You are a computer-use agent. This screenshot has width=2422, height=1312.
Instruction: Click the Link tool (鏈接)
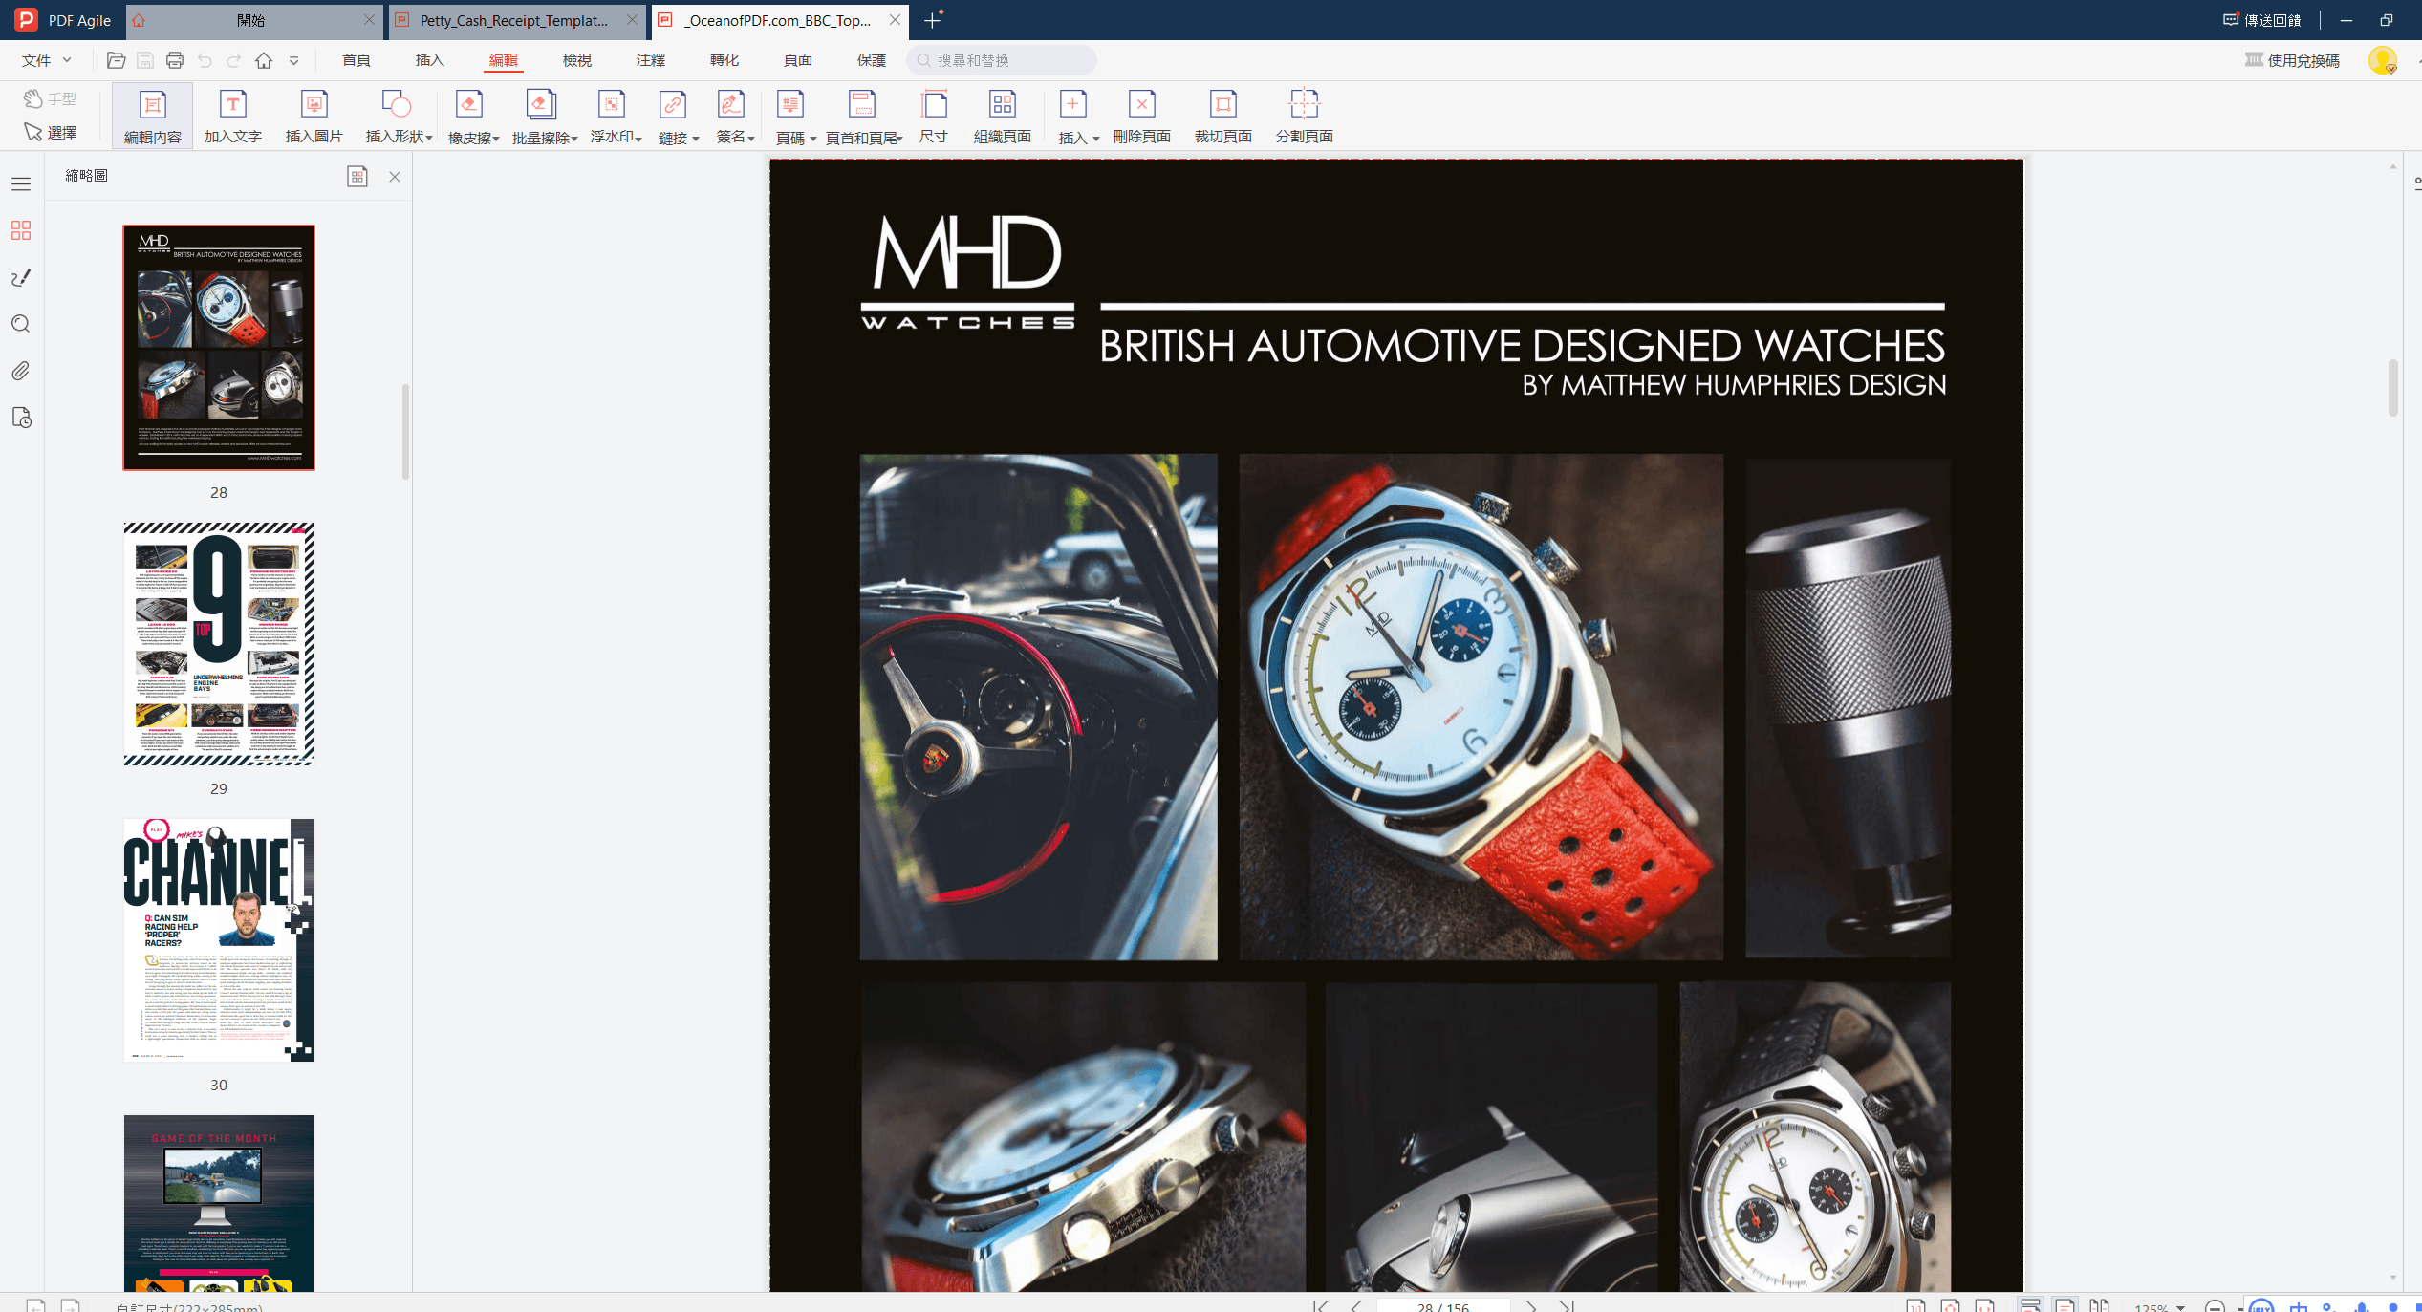(x=673, y=116)
